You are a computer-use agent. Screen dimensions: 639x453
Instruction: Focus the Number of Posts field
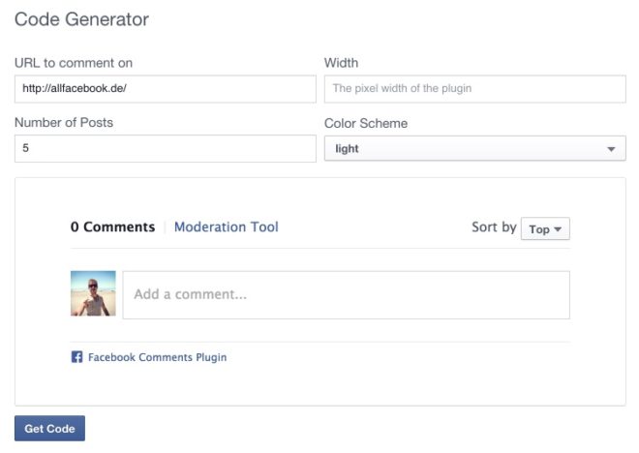165,149
